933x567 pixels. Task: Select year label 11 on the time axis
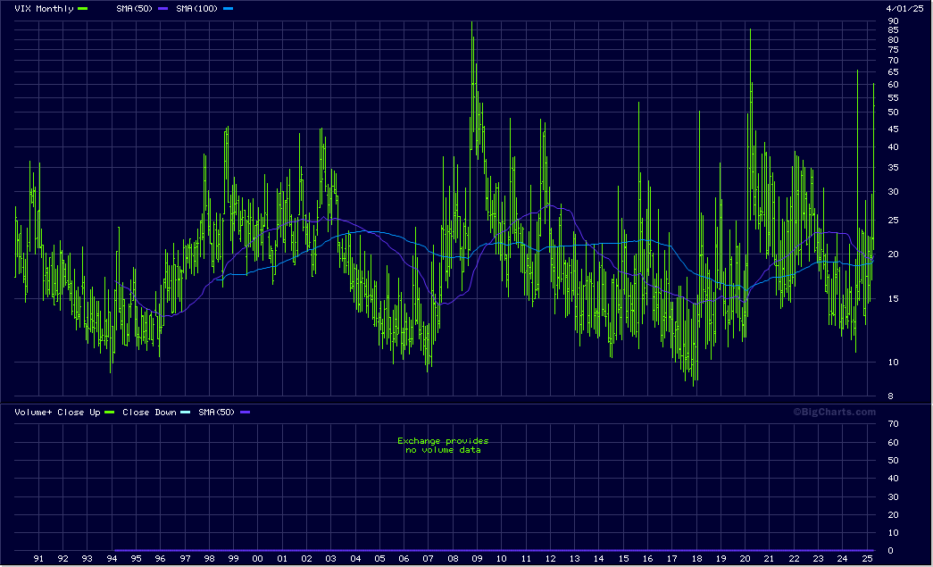click(526, 558)
